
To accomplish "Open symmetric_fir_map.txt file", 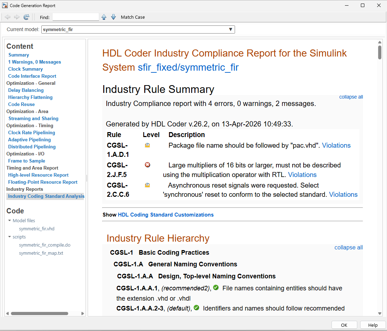I will coord(41,253).
